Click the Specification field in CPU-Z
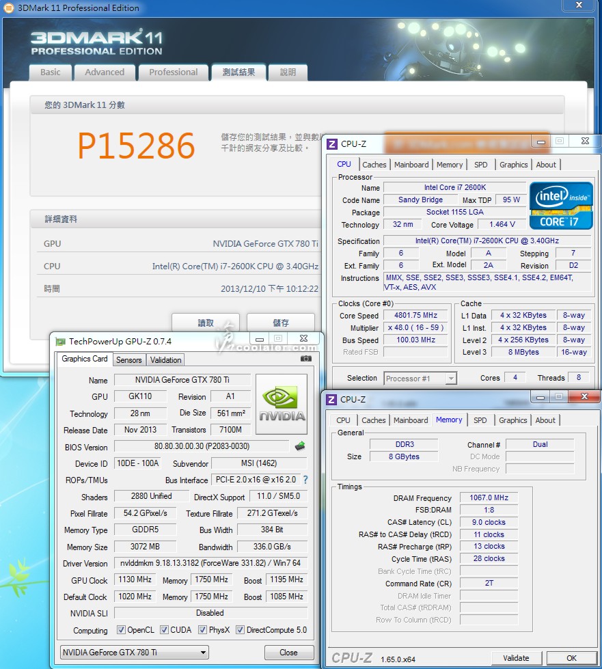This screenshot has height=669, width=602. tap(487, 241)
